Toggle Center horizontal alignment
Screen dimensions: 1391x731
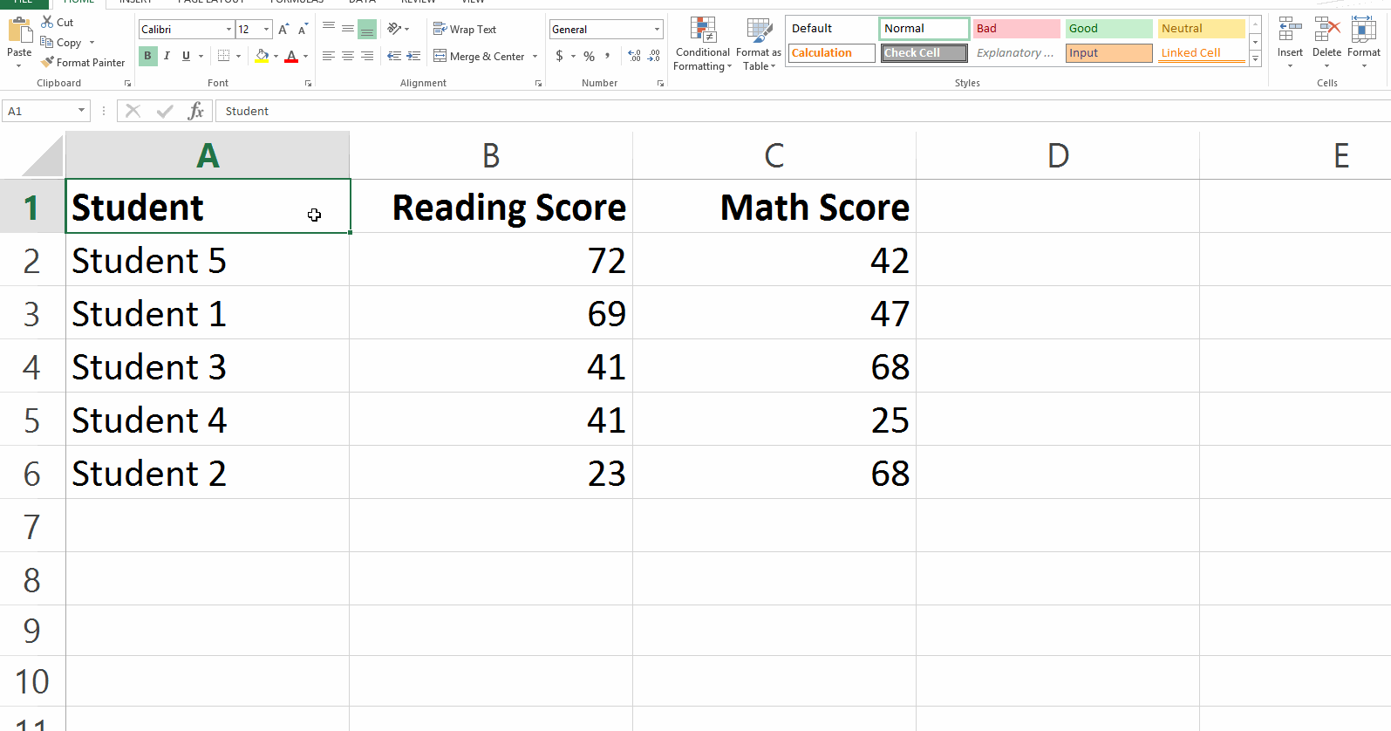coord(348,56)
